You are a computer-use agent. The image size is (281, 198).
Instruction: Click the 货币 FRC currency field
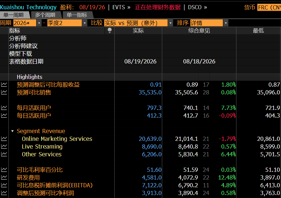[x=269, y=7]
